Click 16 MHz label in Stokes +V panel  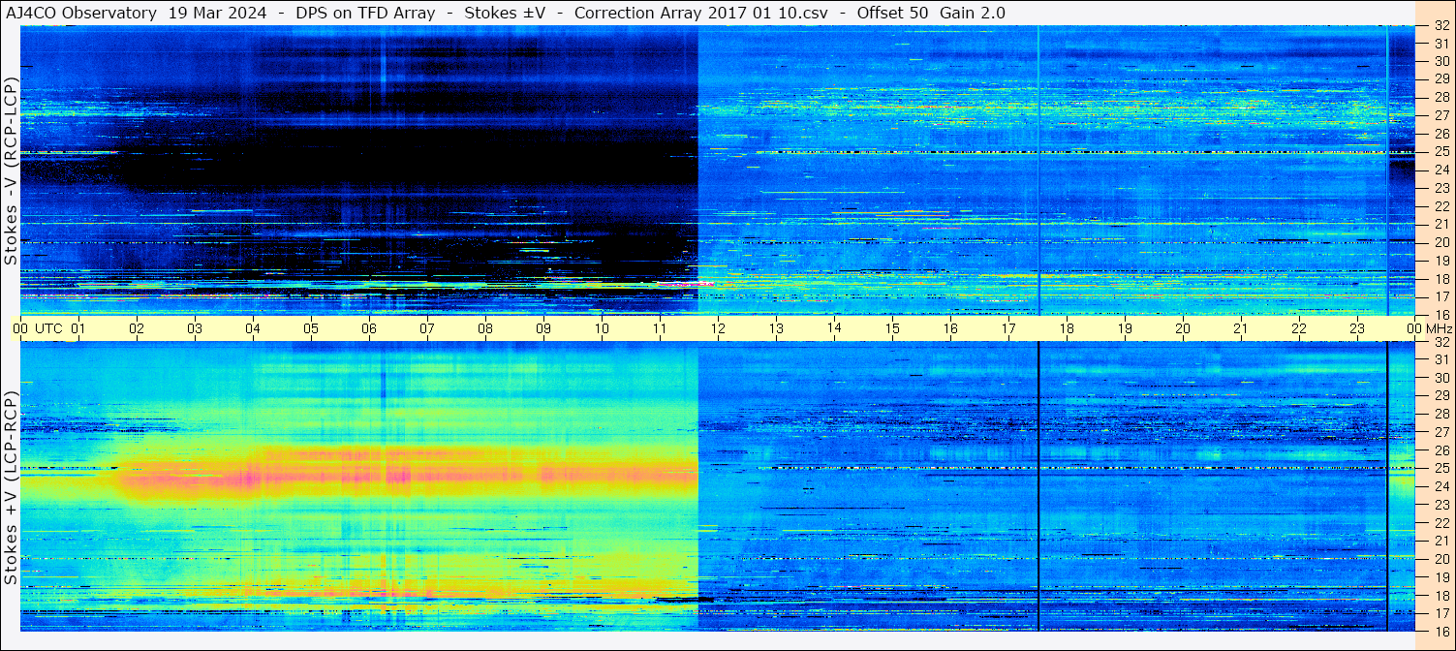1441,631
